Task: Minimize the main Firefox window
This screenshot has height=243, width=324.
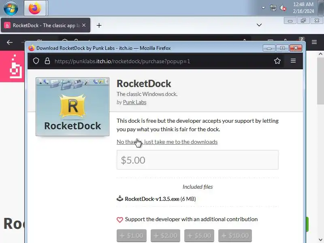Action: pyautogui.click(x=290, y=21)
